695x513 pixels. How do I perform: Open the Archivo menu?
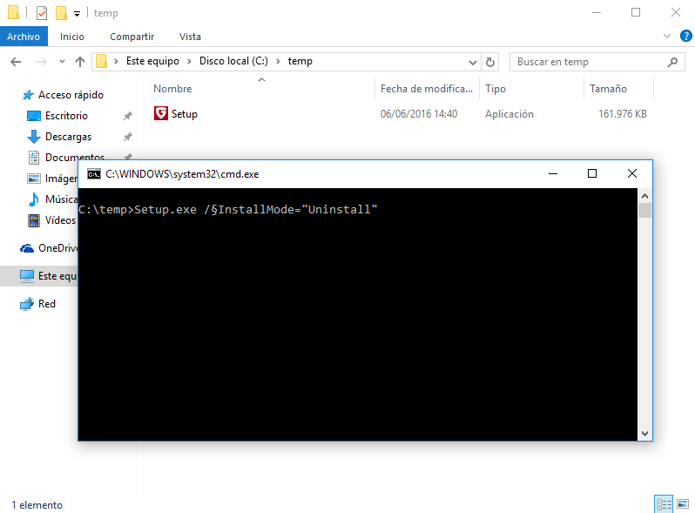pyautogui.click(x=24, y=37)
